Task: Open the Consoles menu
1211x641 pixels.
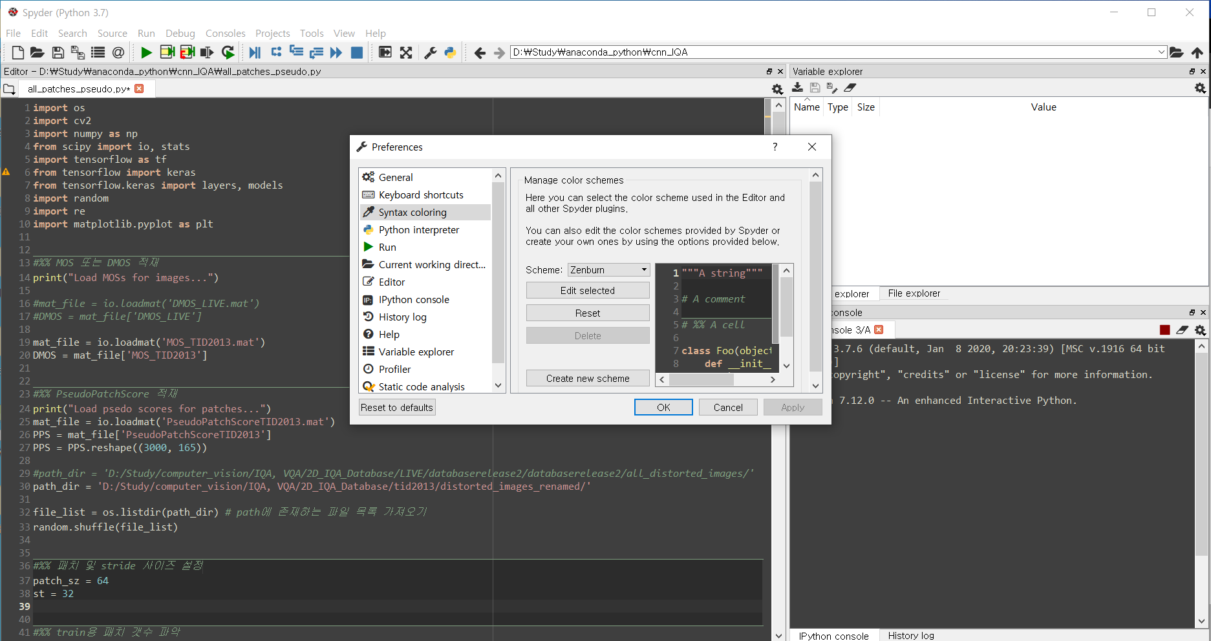Action: click(225, 34)
